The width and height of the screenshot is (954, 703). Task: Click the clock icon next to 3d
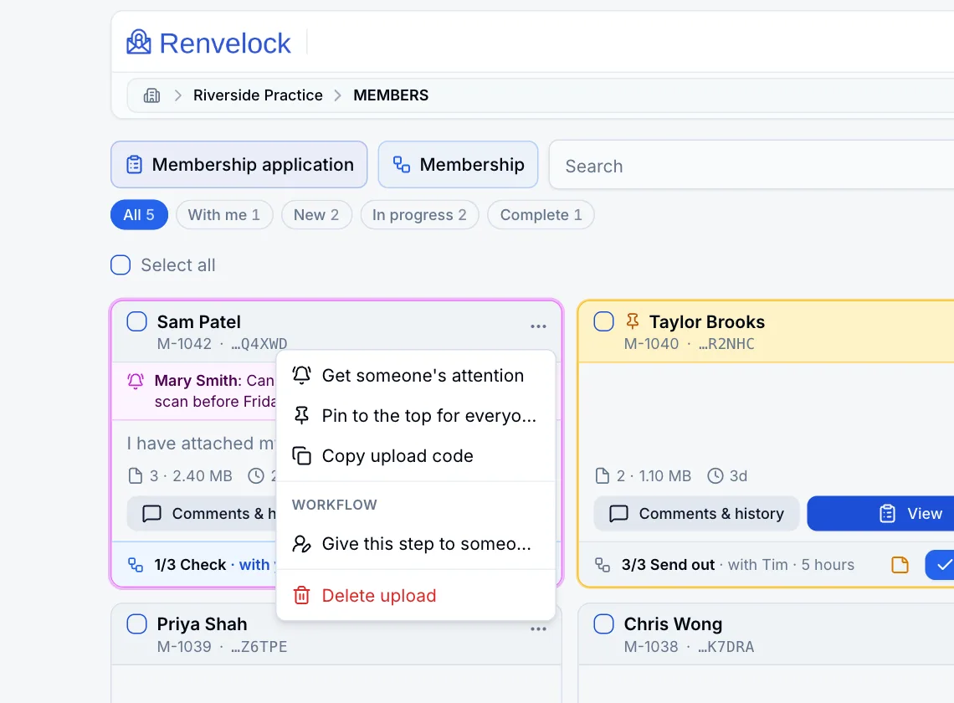point(715,475)
